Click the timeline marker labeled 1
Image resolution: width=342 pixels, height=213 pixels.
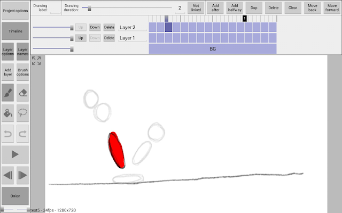[245, 19]
